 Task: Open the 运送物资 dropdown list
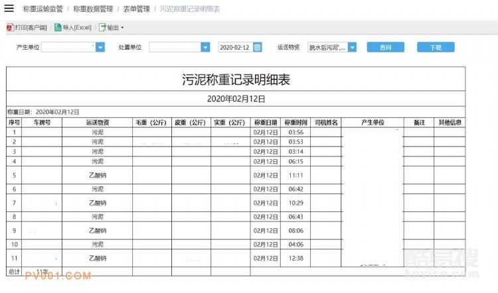(x=352, y=47)
